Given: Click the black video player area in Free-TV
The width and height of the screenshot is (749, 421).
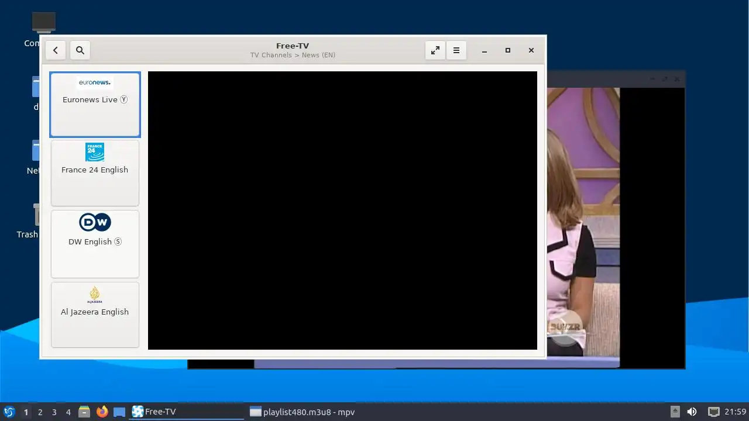Looking at the screenshot, I should coord(342,210).
